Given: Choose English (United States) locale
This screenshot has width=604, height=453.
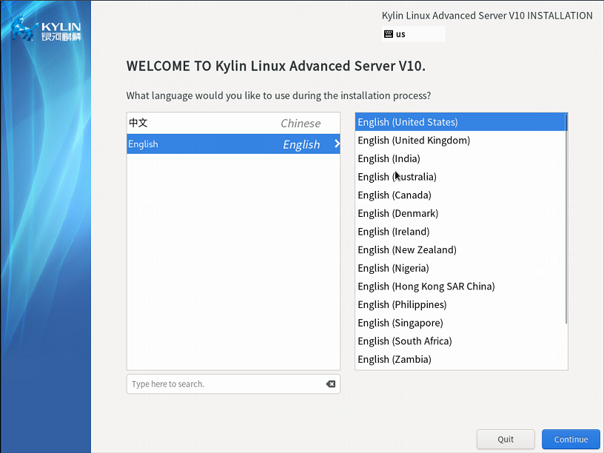Looking at the screenshot, I should [x=460, y=121].
